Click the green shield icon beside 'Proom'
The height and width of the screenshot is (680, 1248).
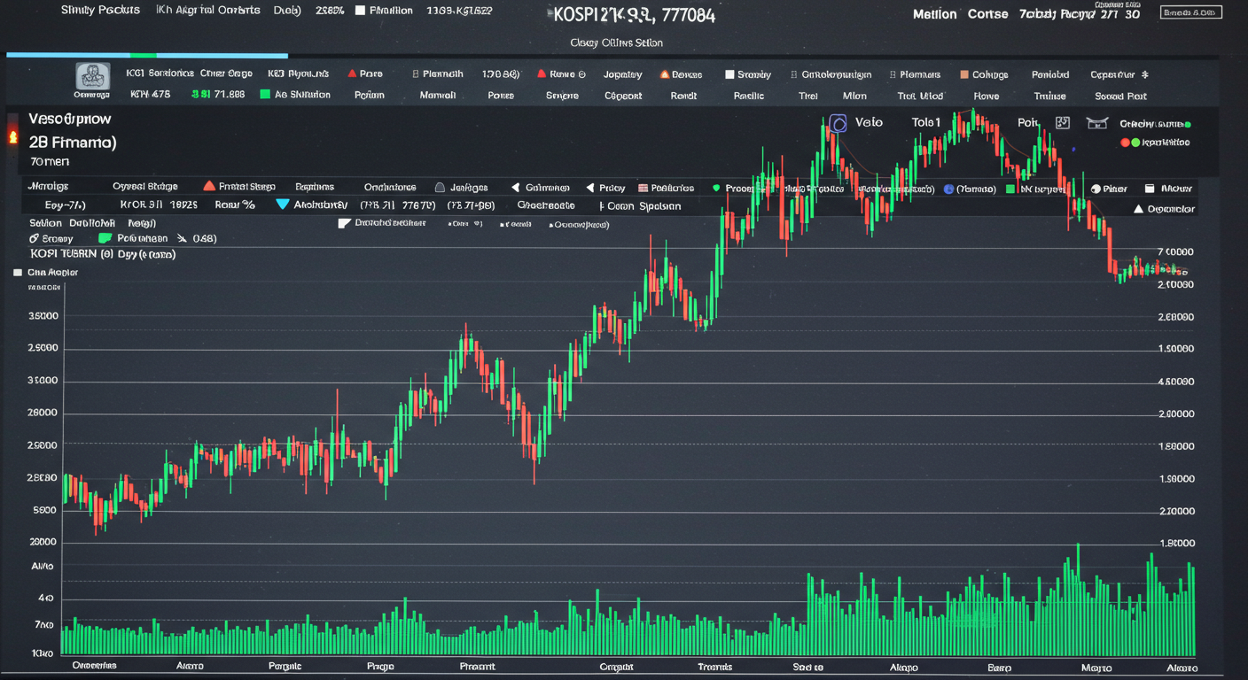[x=715, y=188]
